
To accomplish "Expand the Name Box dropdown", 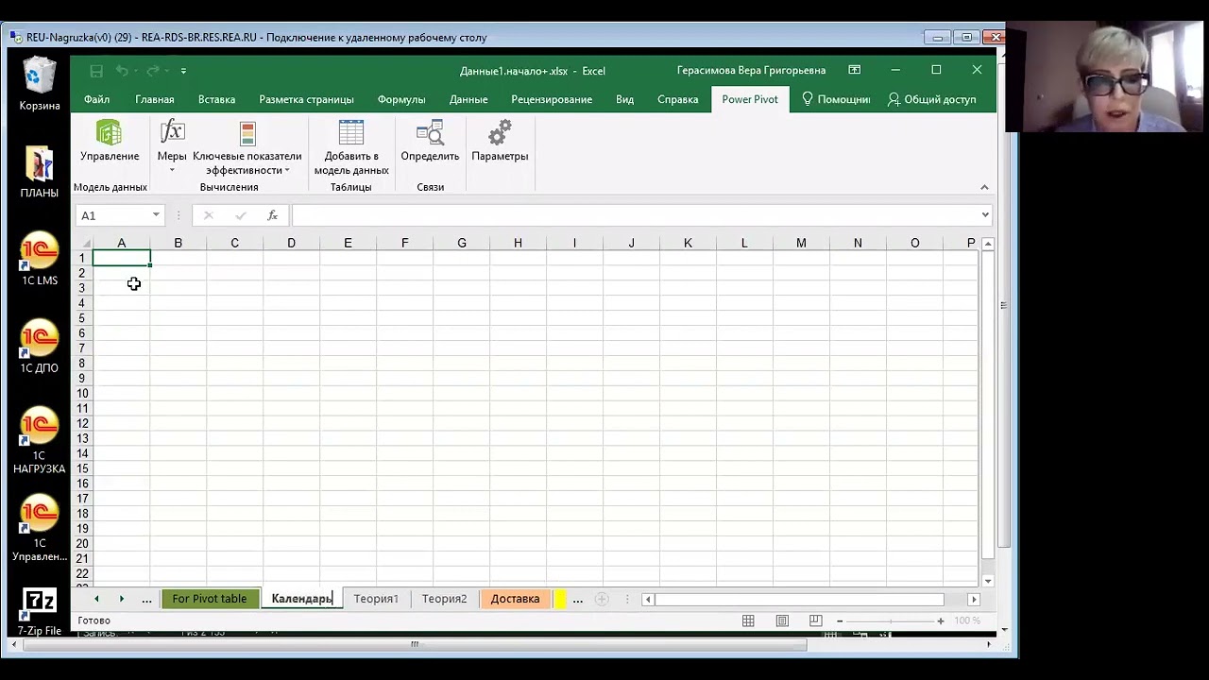I will [x=156, y=215].
